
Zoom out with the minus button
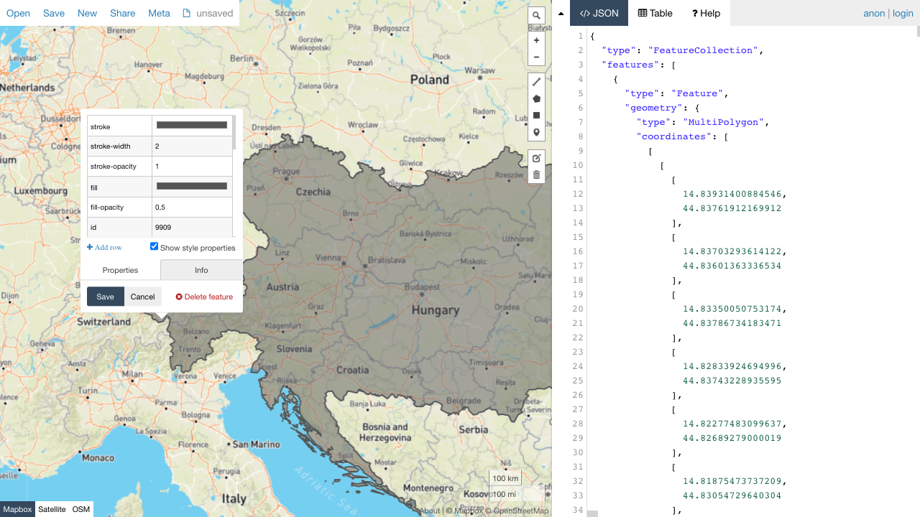536,57
